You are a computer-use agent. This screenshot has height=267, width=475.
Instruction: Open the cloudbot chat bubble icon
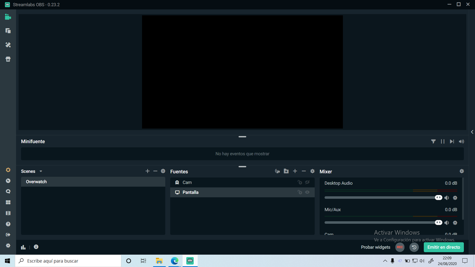8,191
